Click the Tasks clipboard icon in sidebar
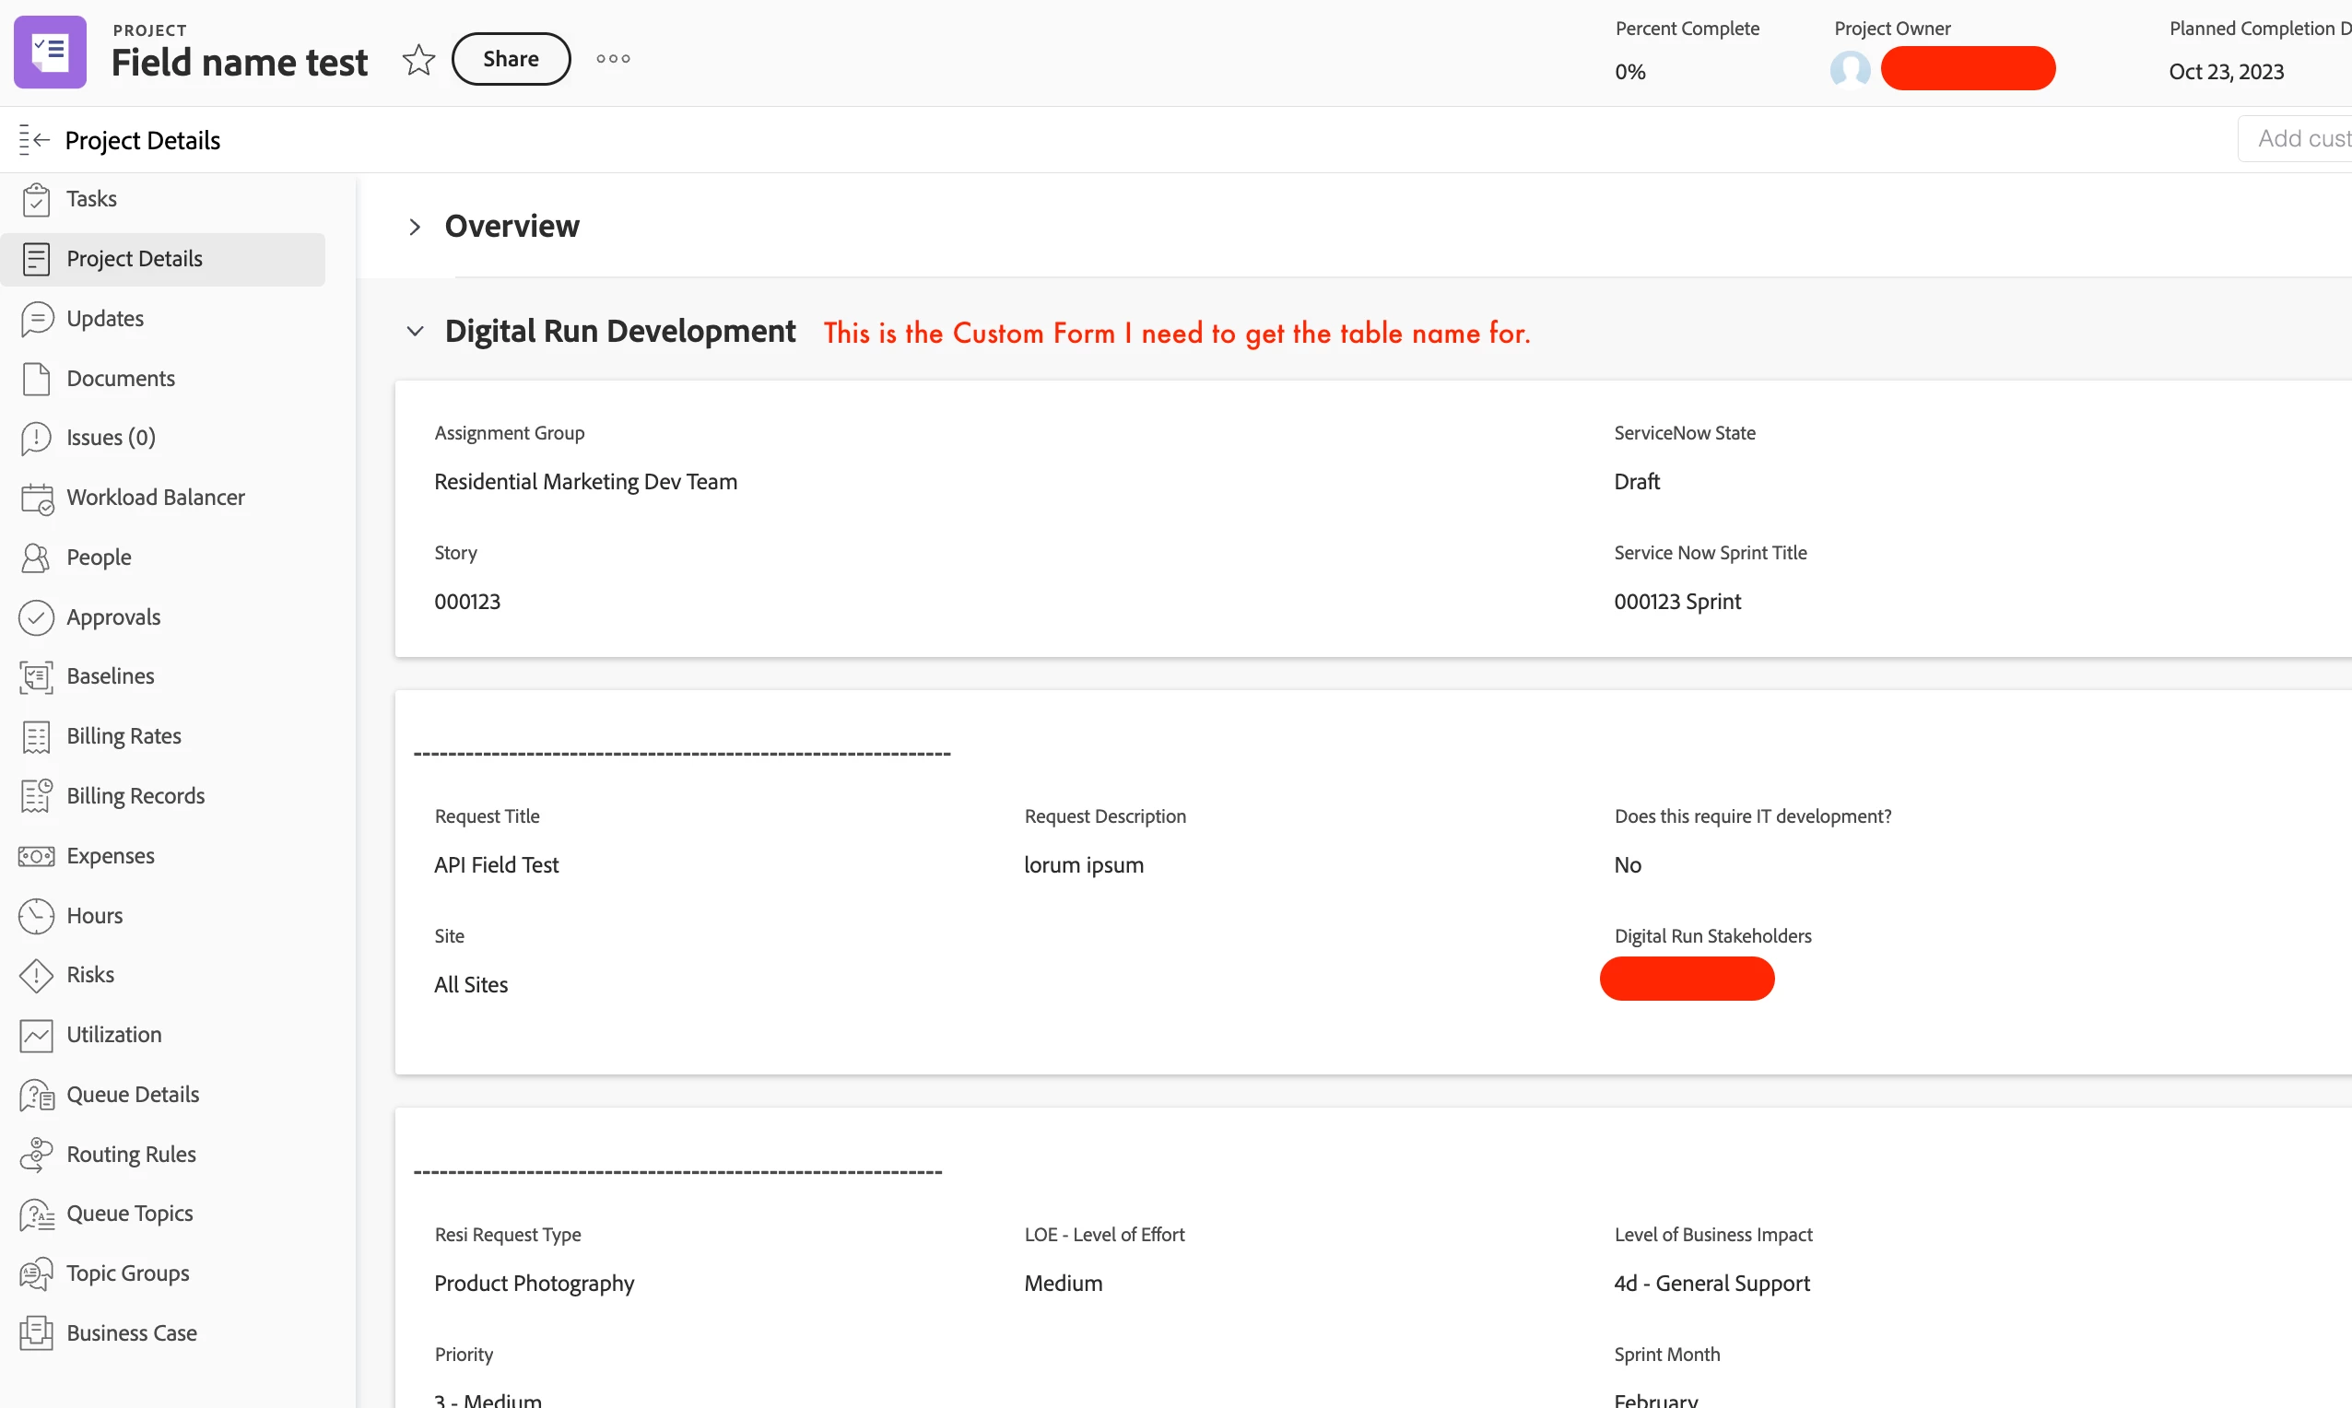This screenshot has width=2352, height=1408. pos(36,199)
